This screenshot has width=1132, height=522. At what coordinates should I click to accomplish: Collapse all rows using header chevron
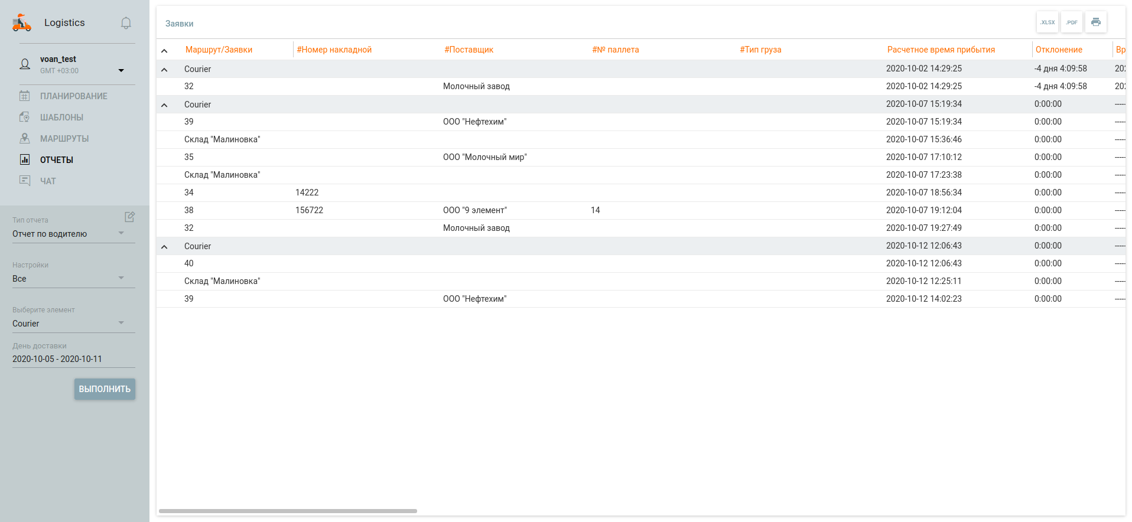(x=164, y=51)
